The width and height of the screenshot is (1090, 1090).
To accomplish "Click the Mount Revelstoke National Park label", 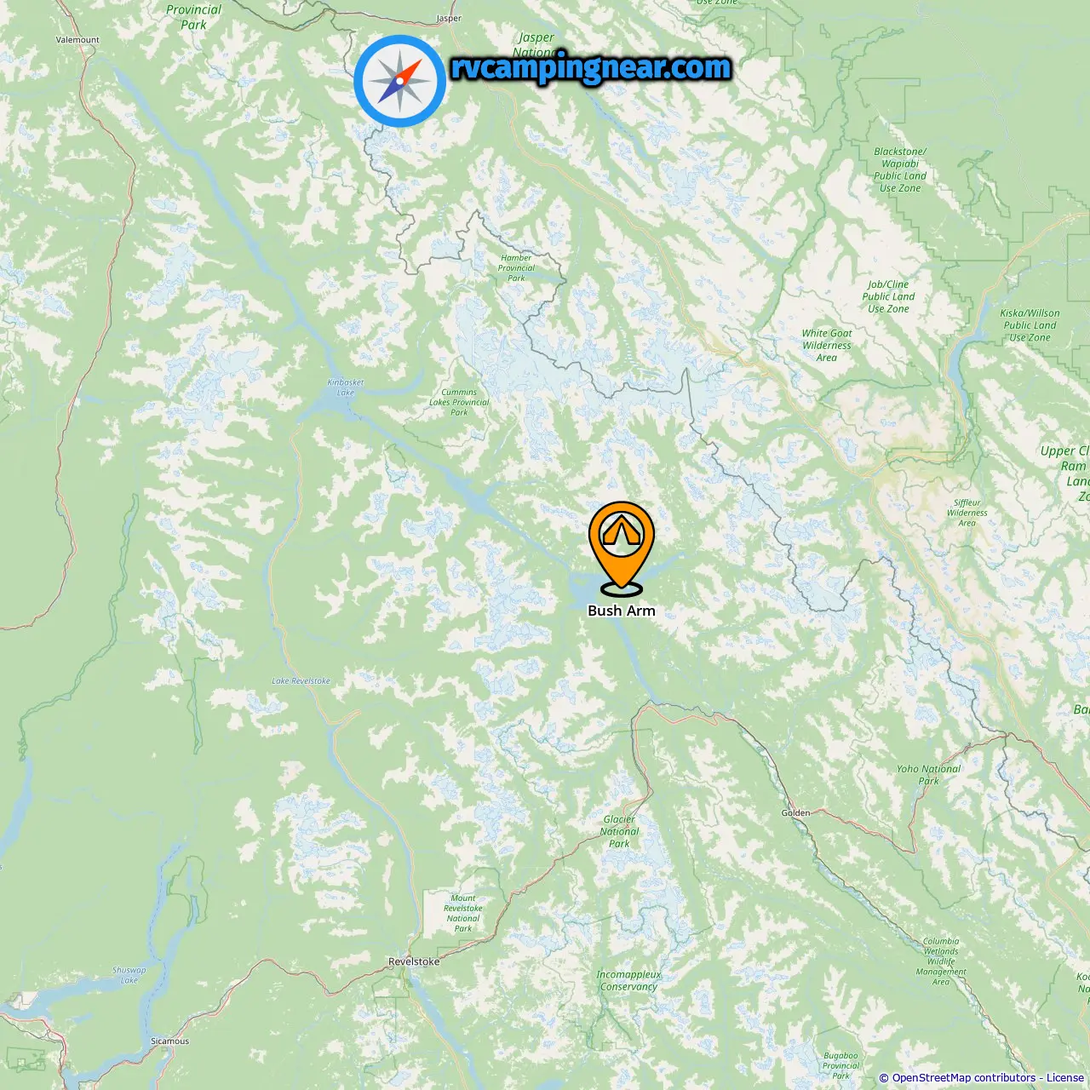I will [x=463, y=913].
